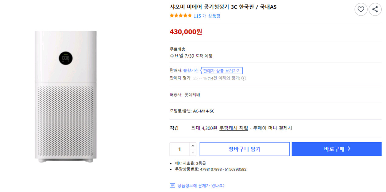Click the air purifier product image
Viewport: 386px width, 192px height.
(66, 96)
